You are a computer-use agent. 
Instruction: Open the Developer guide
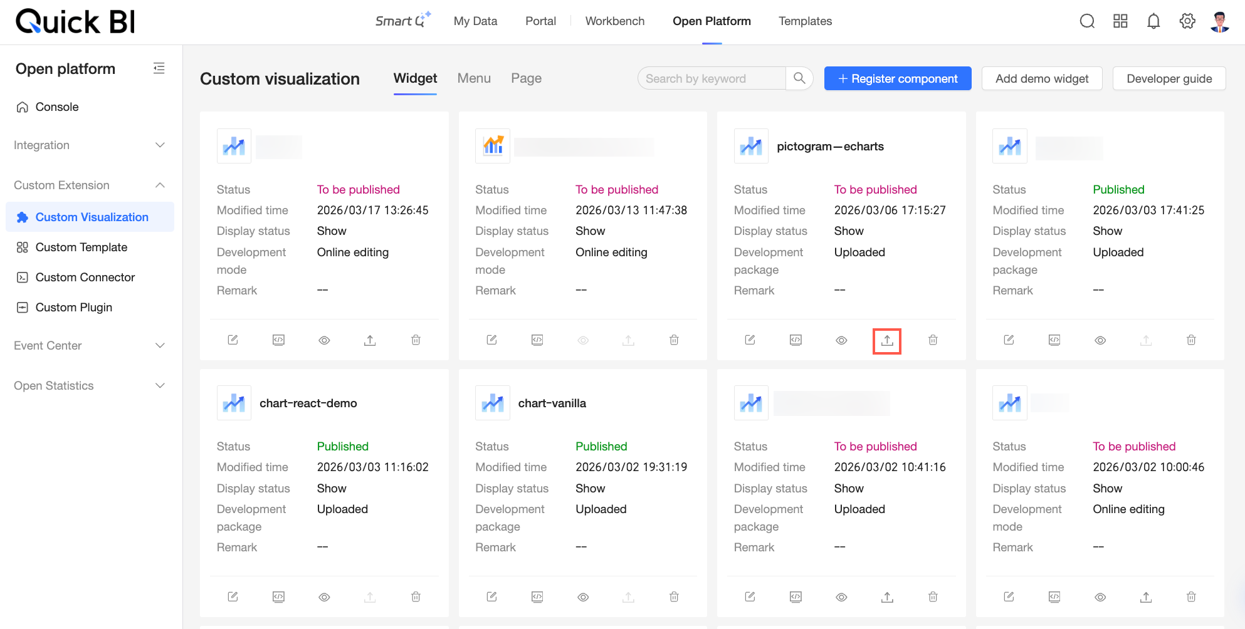point(1169,78)
